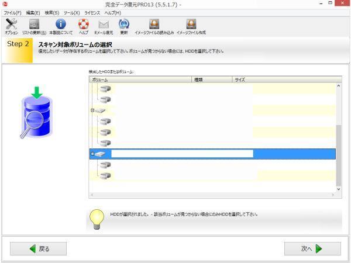Open イメージファイルの読み込み image load icon
This screenshot has width=351, height=263.
click(x=154, y=24)
